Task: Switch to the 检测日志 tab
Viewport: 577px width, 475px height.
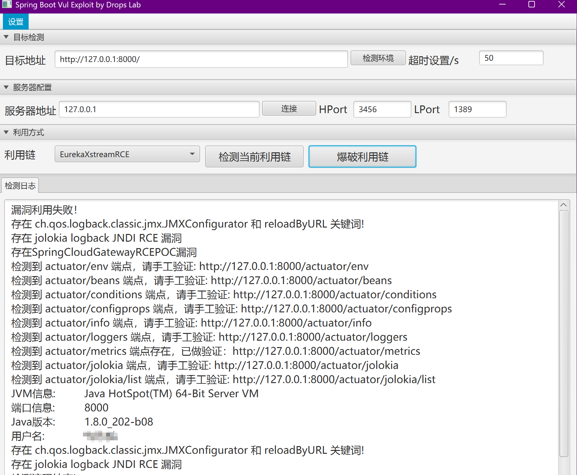Action: pyautogui.click(x=20, y=186)
